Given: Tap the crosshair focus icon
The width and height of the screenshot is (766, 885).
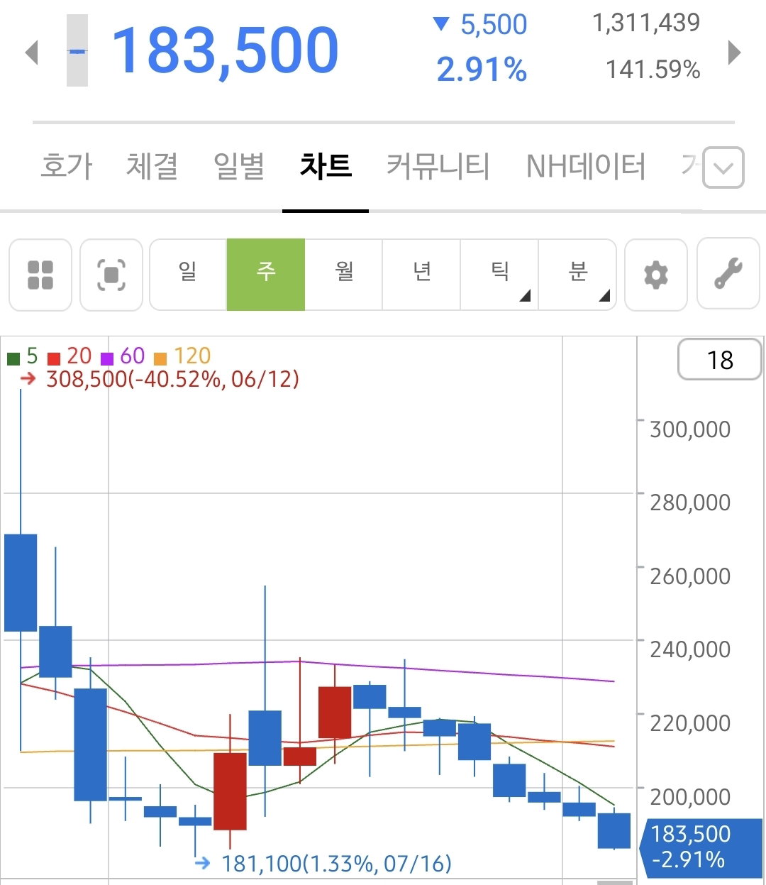Looking at the screenshot, I should coord(111,275).
